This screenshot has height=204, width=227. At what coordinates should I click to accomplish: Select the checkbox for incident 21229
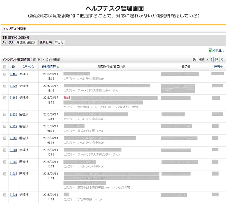tap(5, 126)
